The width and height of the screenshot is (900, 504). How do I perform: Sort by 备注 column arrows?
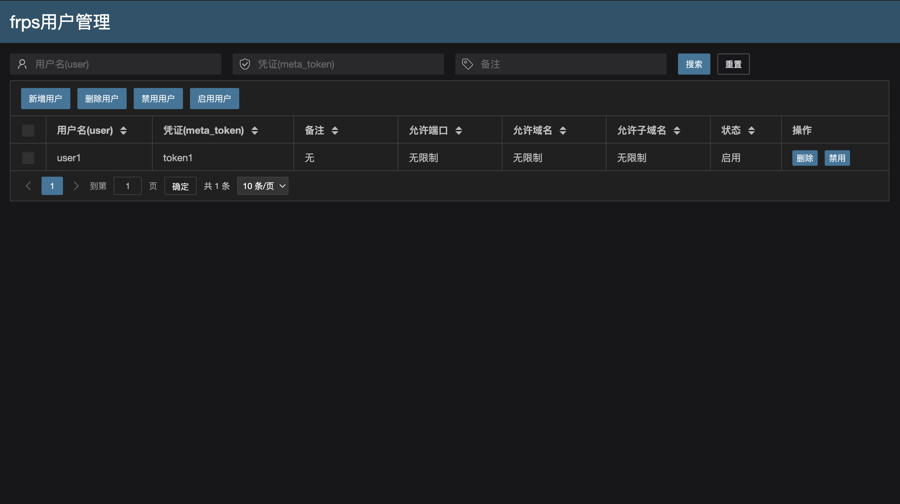[335, 131]
